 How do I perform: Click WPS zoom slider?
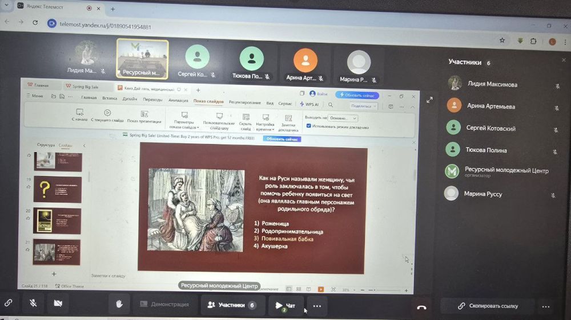[384, 290]
